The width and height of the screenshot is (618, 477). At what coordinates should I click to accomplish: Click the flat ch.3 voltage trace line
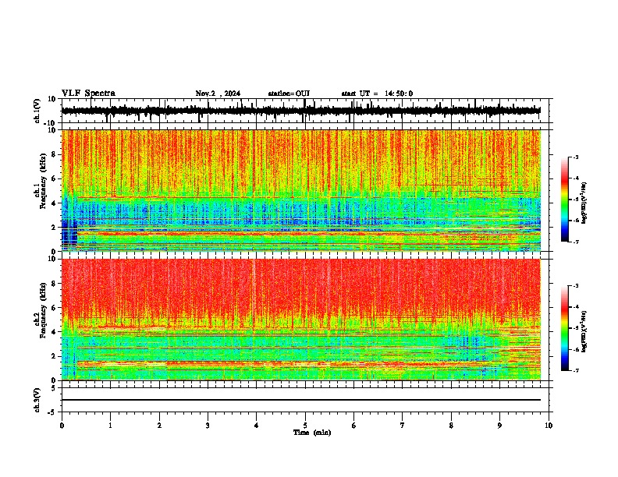(x=301, y=400)
